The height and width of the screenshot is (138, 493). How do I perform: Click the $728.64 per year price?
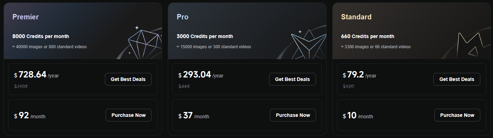point(36,75)
